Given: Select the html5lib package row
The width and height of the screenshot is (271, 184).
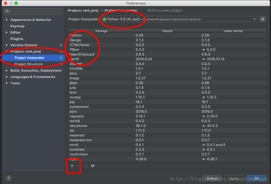Looking at the screenshot, I should click(167, 69).
